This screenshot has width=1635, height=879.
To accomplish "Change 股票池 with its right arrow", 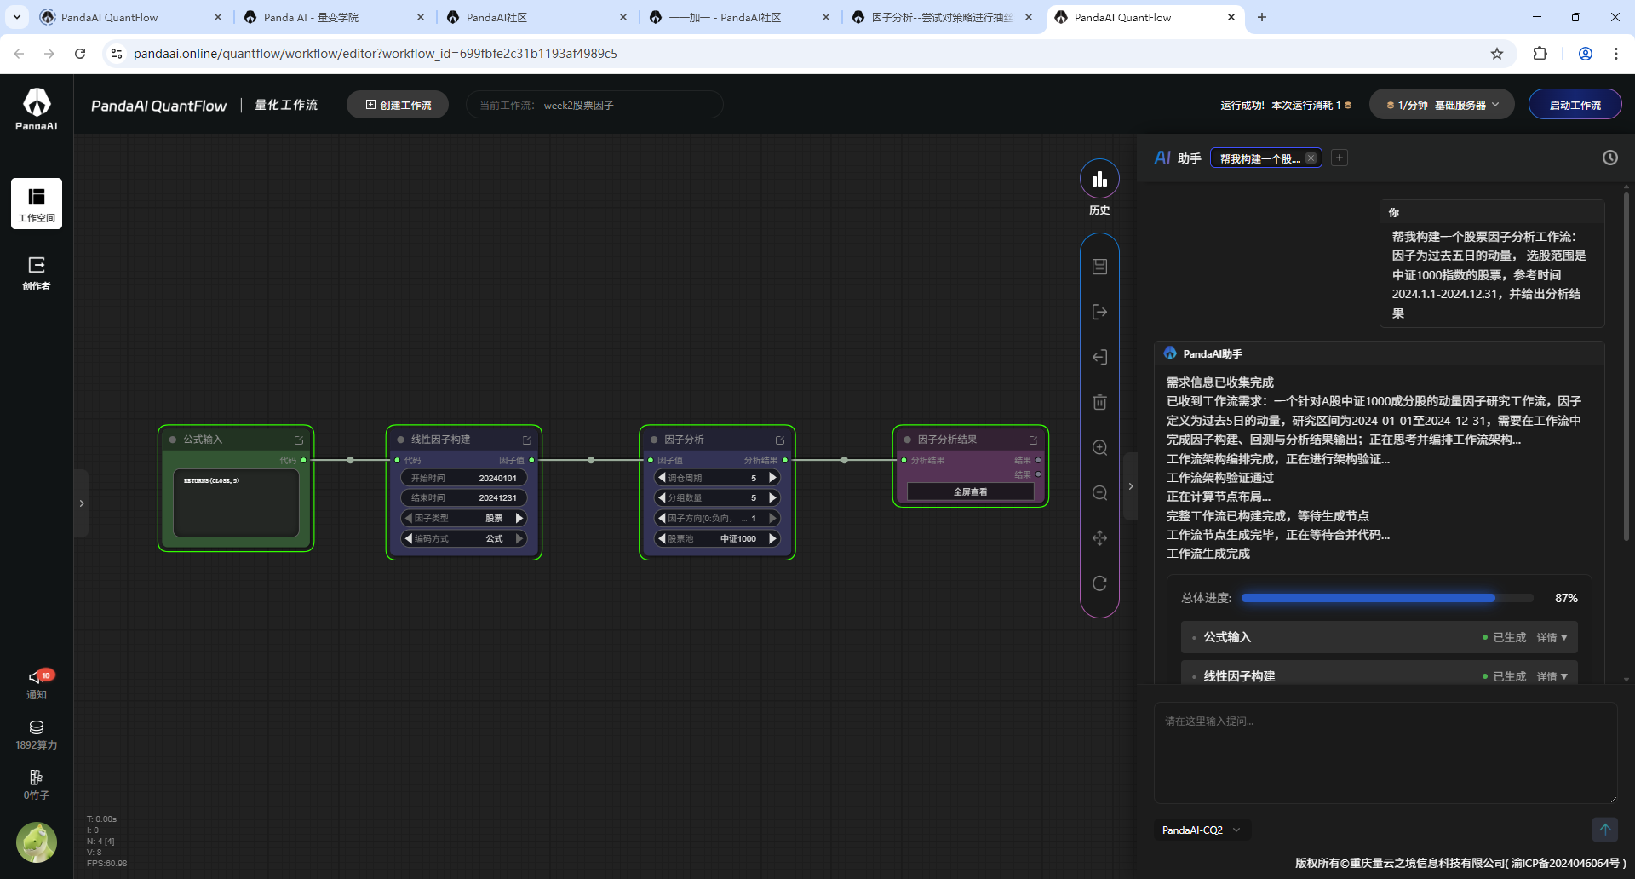I will [x=772, y=538].
